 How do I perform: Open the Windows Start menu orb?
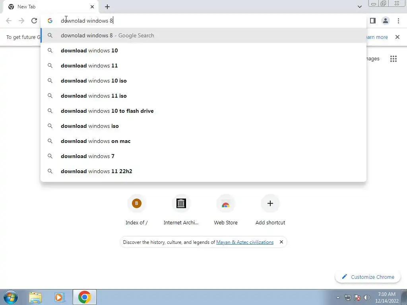(x=11, y=297)
